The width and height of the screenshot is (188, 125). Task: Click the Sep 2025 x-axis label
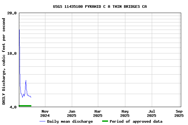coord(179,113)
